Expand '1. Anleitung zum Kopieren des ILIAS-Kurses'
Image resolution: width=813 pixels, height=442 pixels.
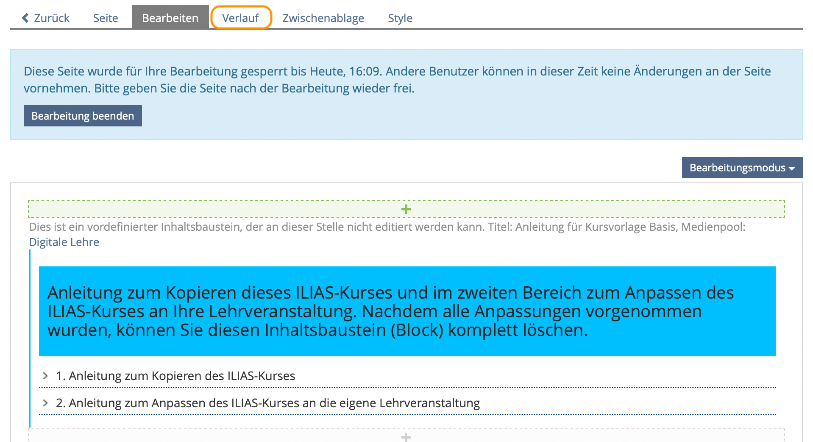point(407,376)
